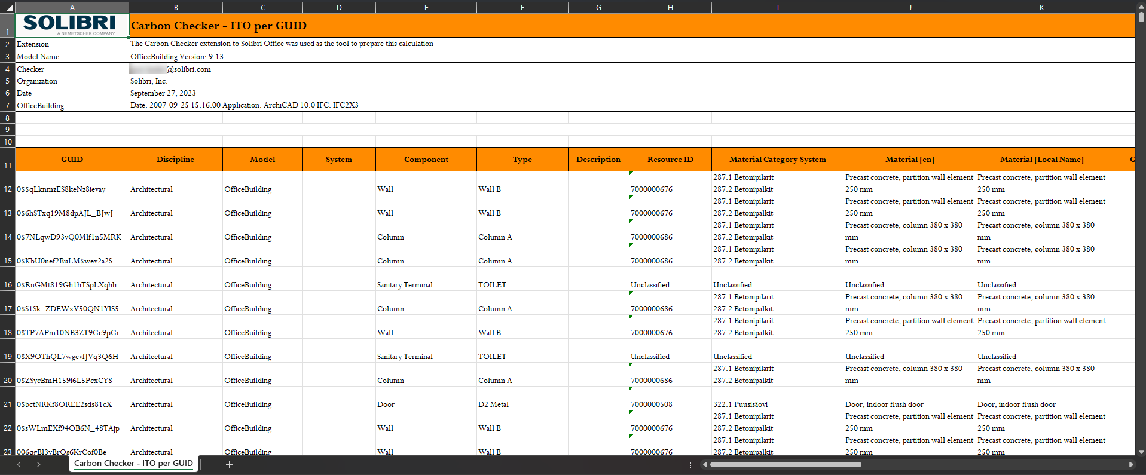Click the Model Name label cell
Image resolution: width=1146 pixels, height=475 pixels.
(x=72, y=57)
